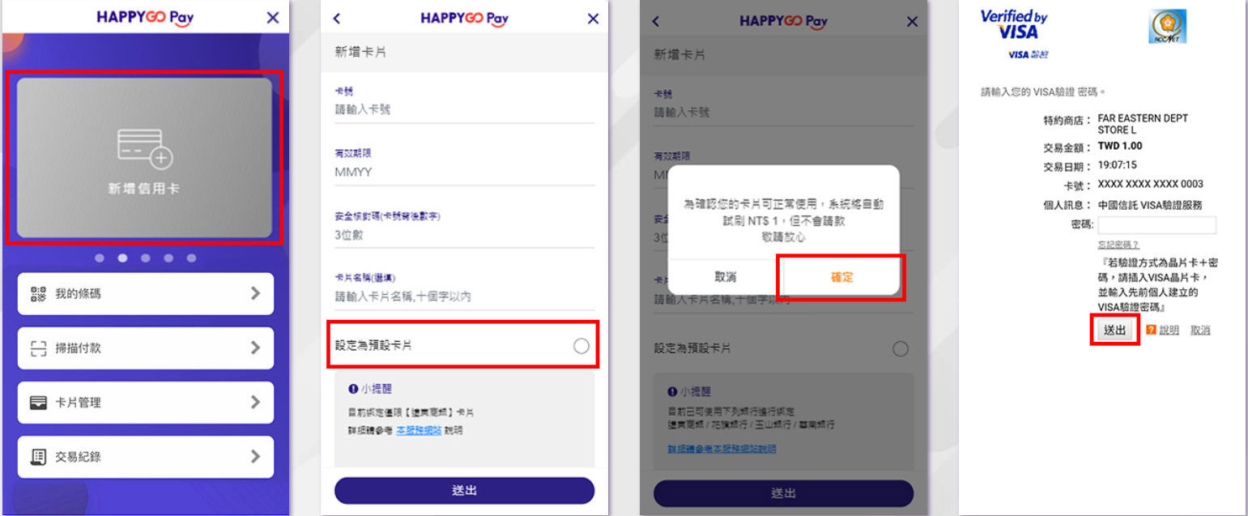Tap the dimmed 送出 button behind the dialog
Image resolution: width=1248 pixels, height=516 pixels.
tap(783, 493)
